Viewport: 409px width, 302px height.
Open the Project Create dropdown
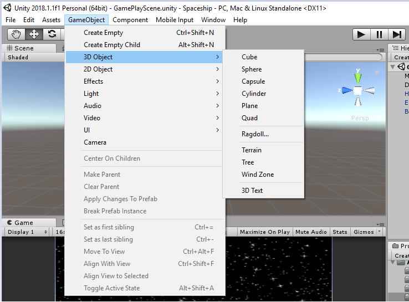[401, 255]
